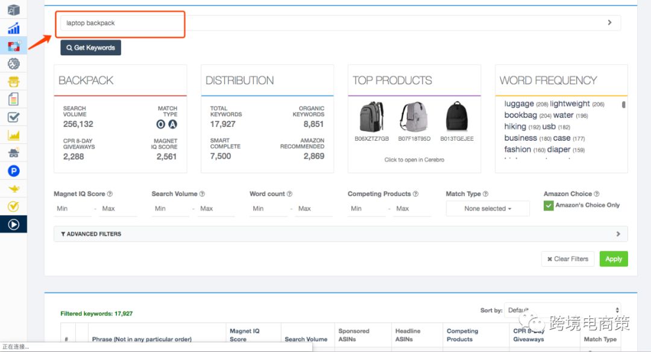Toggle the A match type badge
The width and height of the screenshot is (651, 352).
(172, 124)
